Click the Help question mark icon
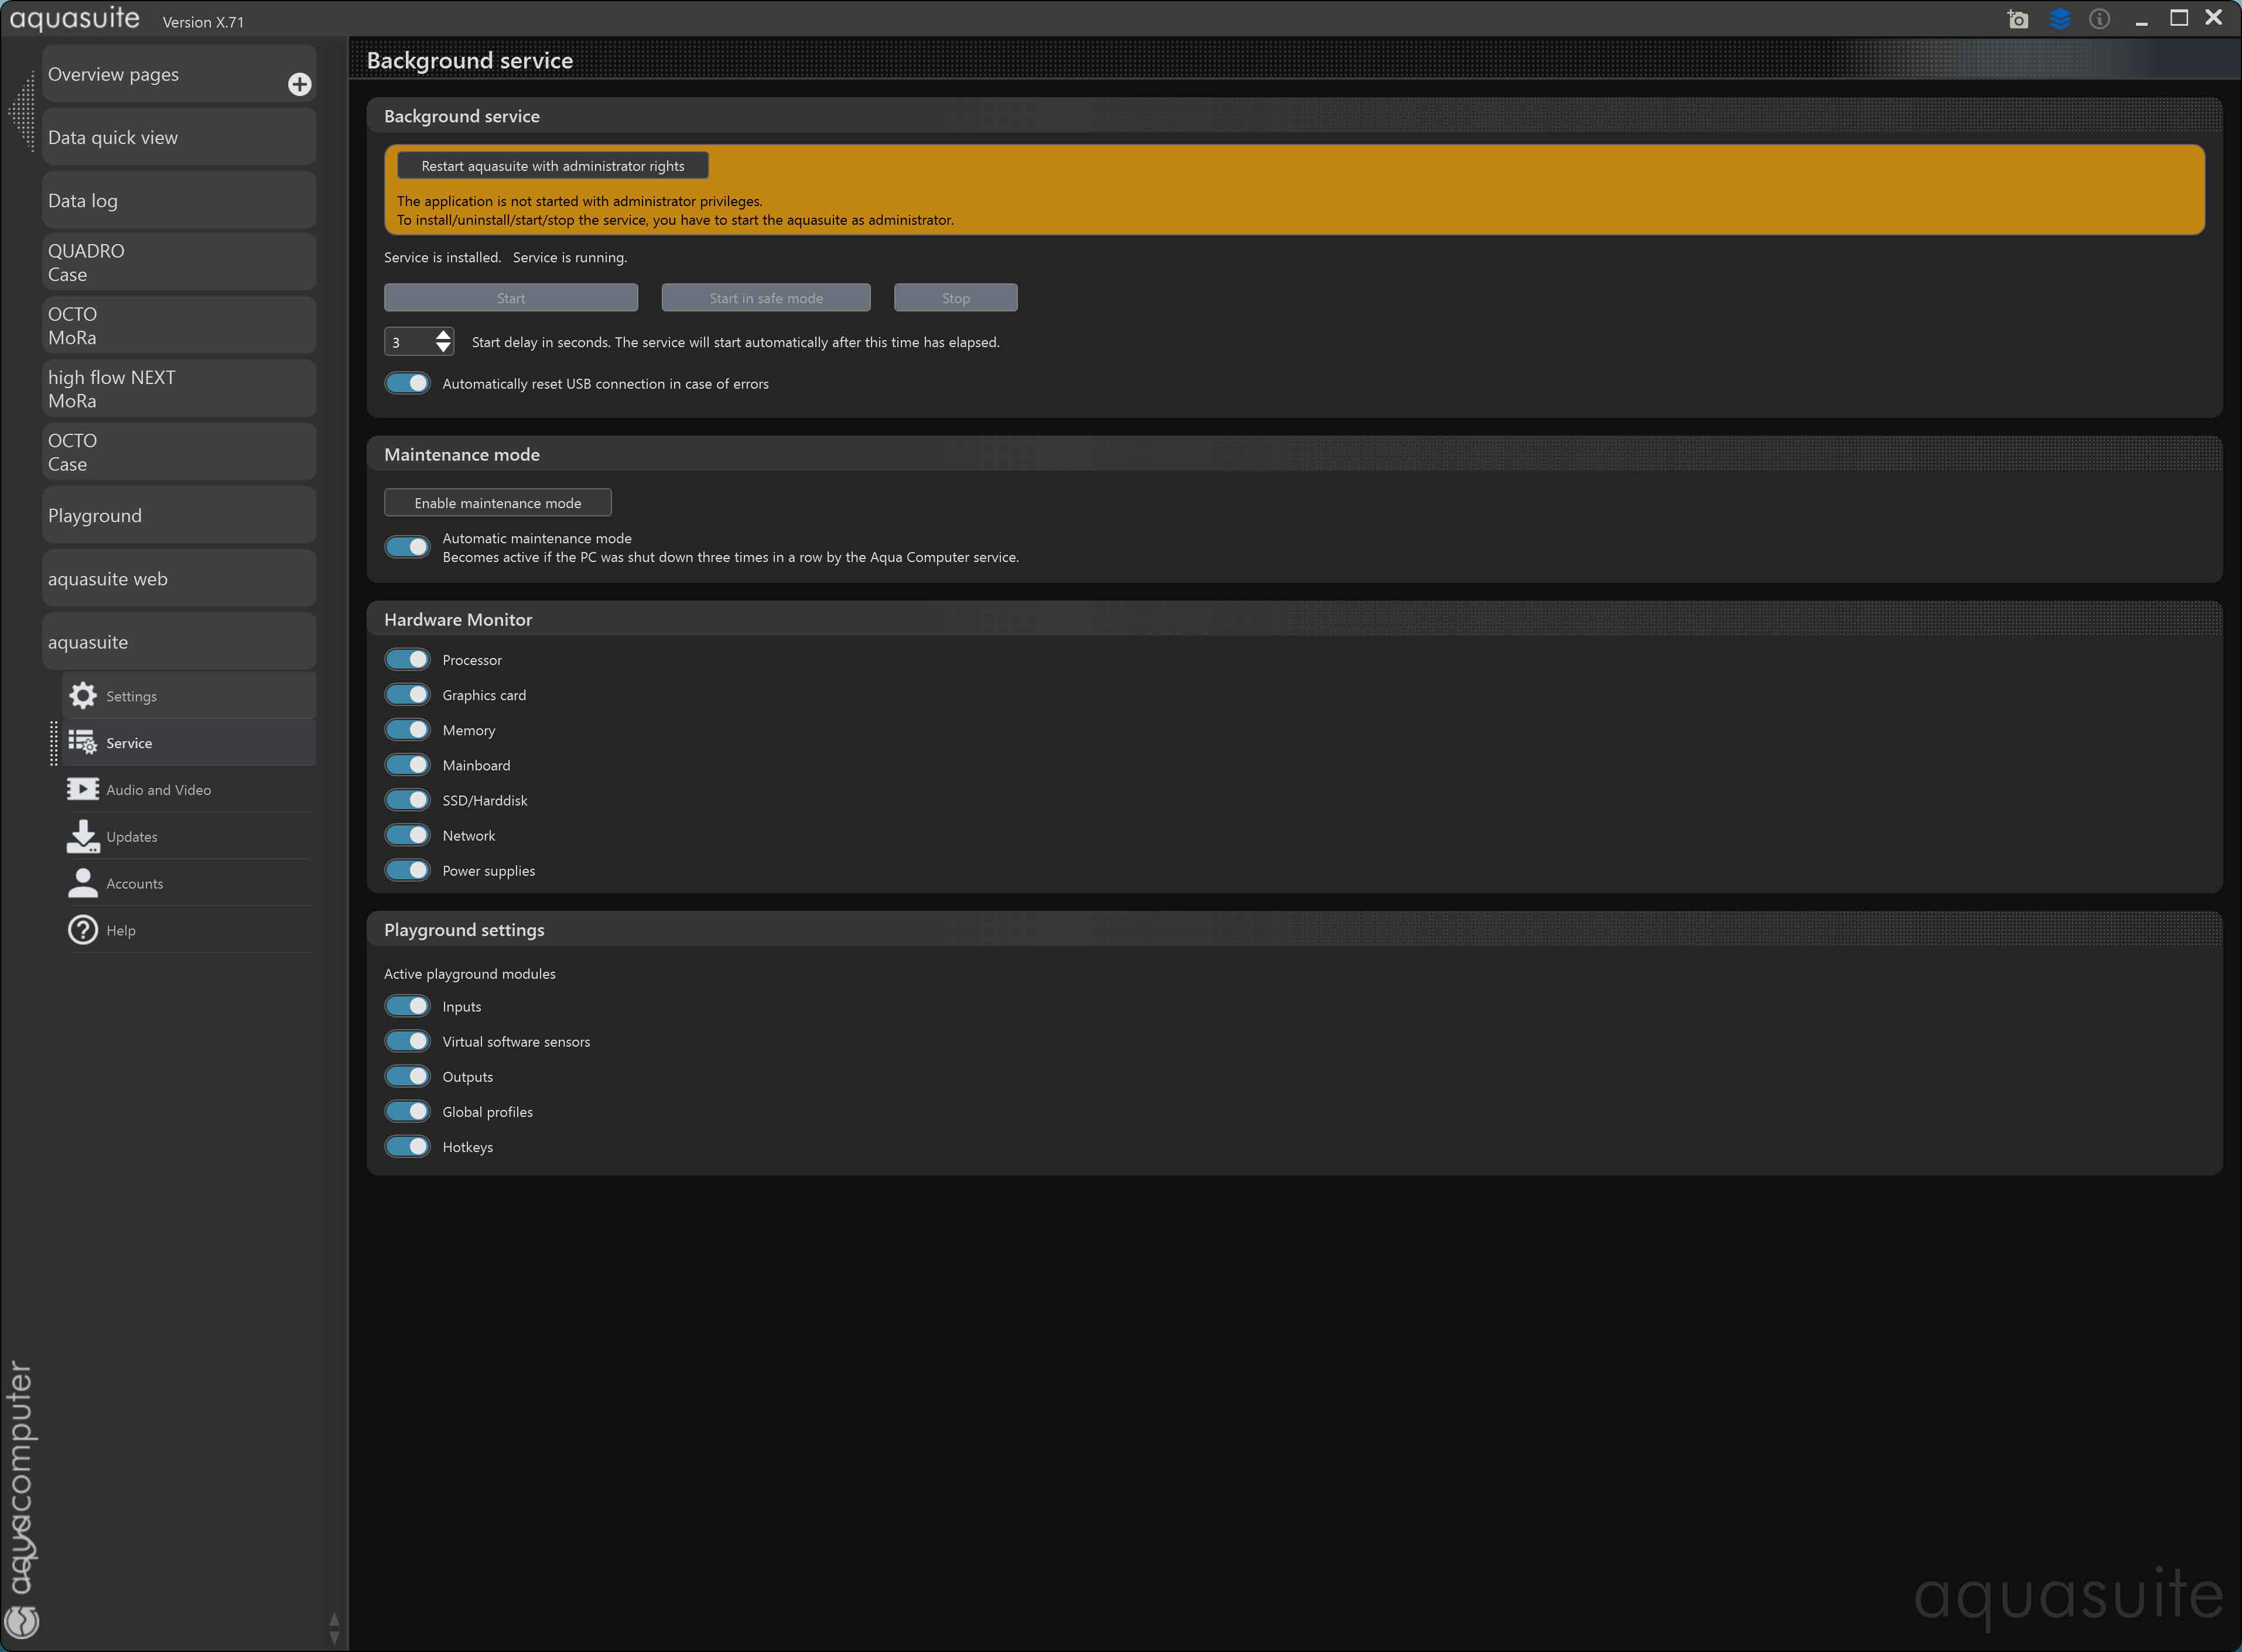The width and height of the screenshot is (2242, 1652). point(83,930)
